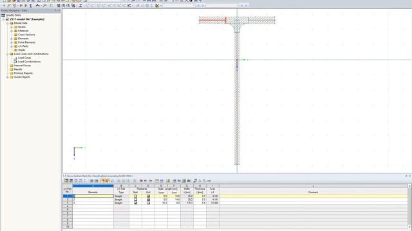
Task: Toggle End restraint checkbox for c/t-part row 3
Action: [x=149, y=203]
